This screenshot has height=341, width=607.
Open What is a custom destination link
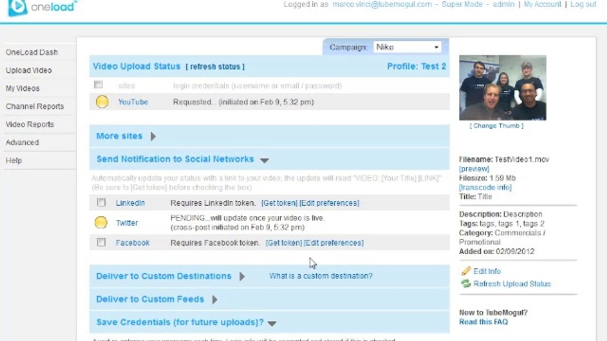point(321,276)
